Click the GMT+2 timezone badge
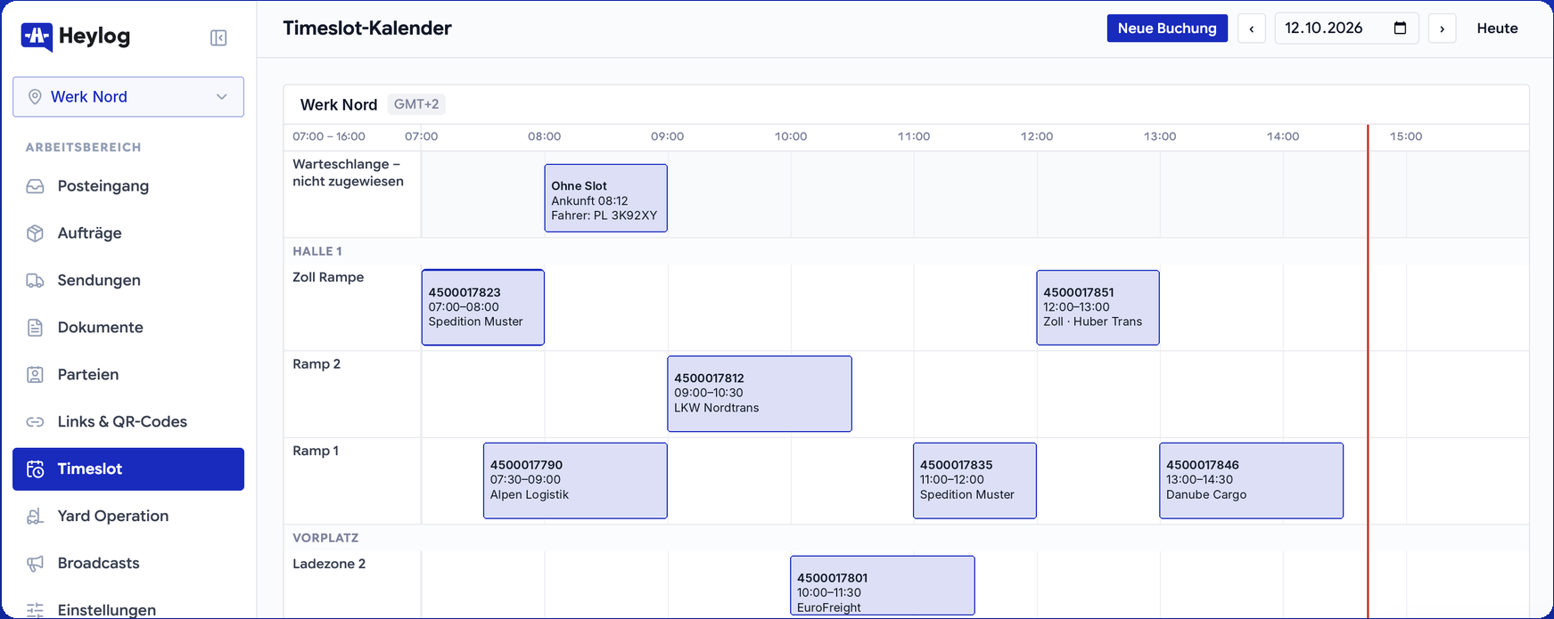The image size is (1554, 619). click(416, 104)
